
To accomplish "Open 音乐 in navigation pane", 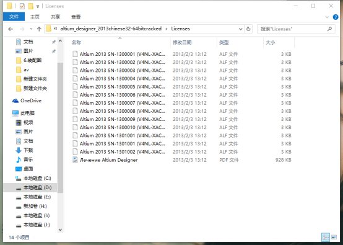I will [28, 159].
